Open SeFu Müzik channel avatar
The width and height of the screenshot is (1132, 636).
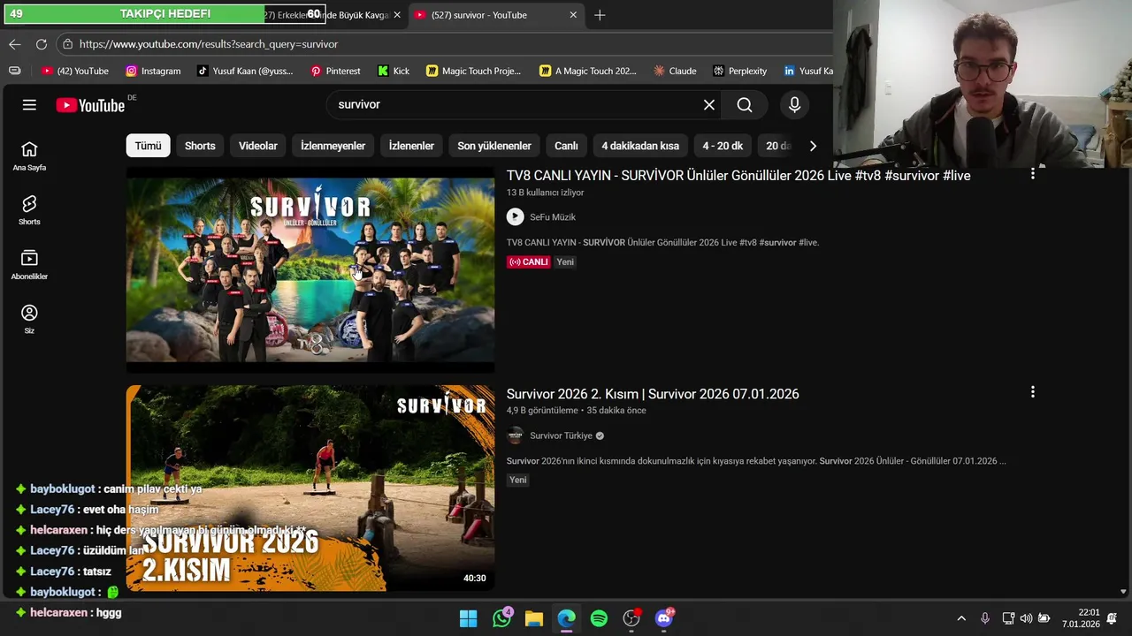coord(515,216)
